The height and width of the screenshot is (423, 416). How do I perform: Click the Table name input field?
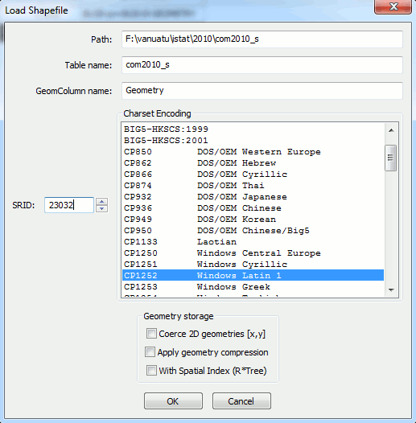click(262, 65)
